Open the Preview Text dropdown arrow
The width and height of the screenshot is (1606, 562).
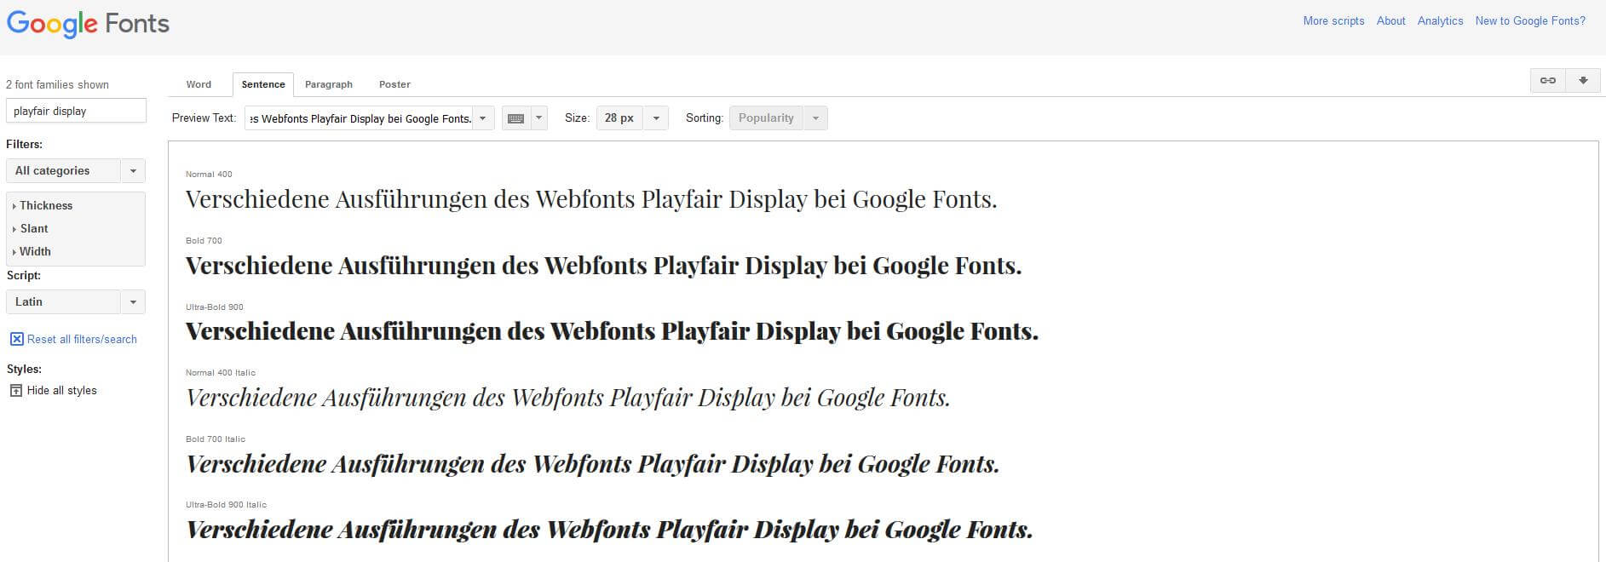[x=483, y=118]
